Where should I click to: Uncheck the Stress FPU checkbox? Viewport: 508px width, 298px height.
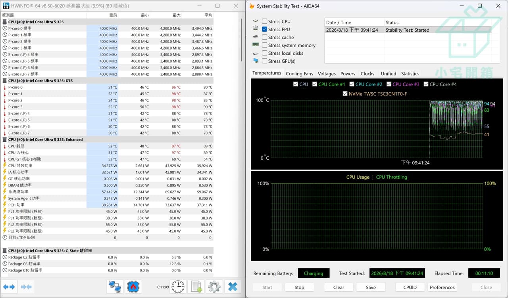264,29
